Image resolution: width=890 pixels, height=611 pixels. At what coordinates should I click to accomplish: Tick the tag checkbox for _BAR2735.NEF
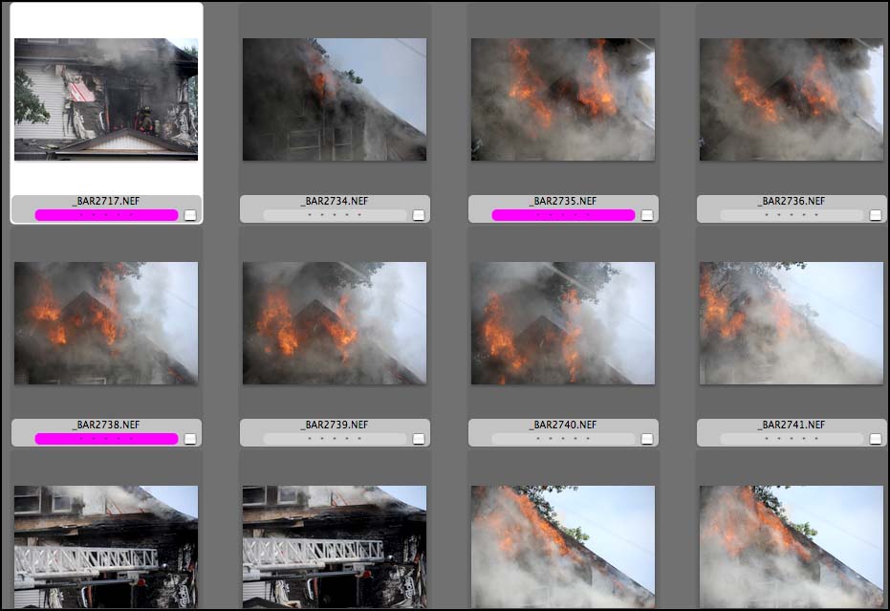646,215
